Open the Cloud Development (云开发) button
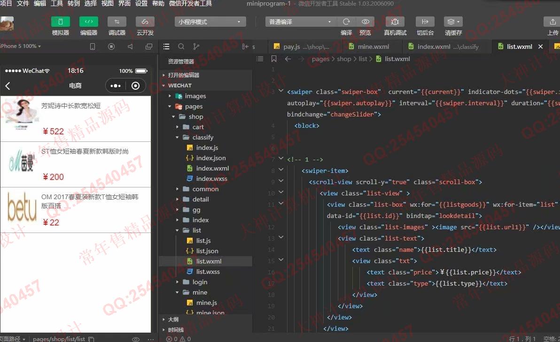The width and height of the screenshot is (560, 342). click(x=145, y=22)
